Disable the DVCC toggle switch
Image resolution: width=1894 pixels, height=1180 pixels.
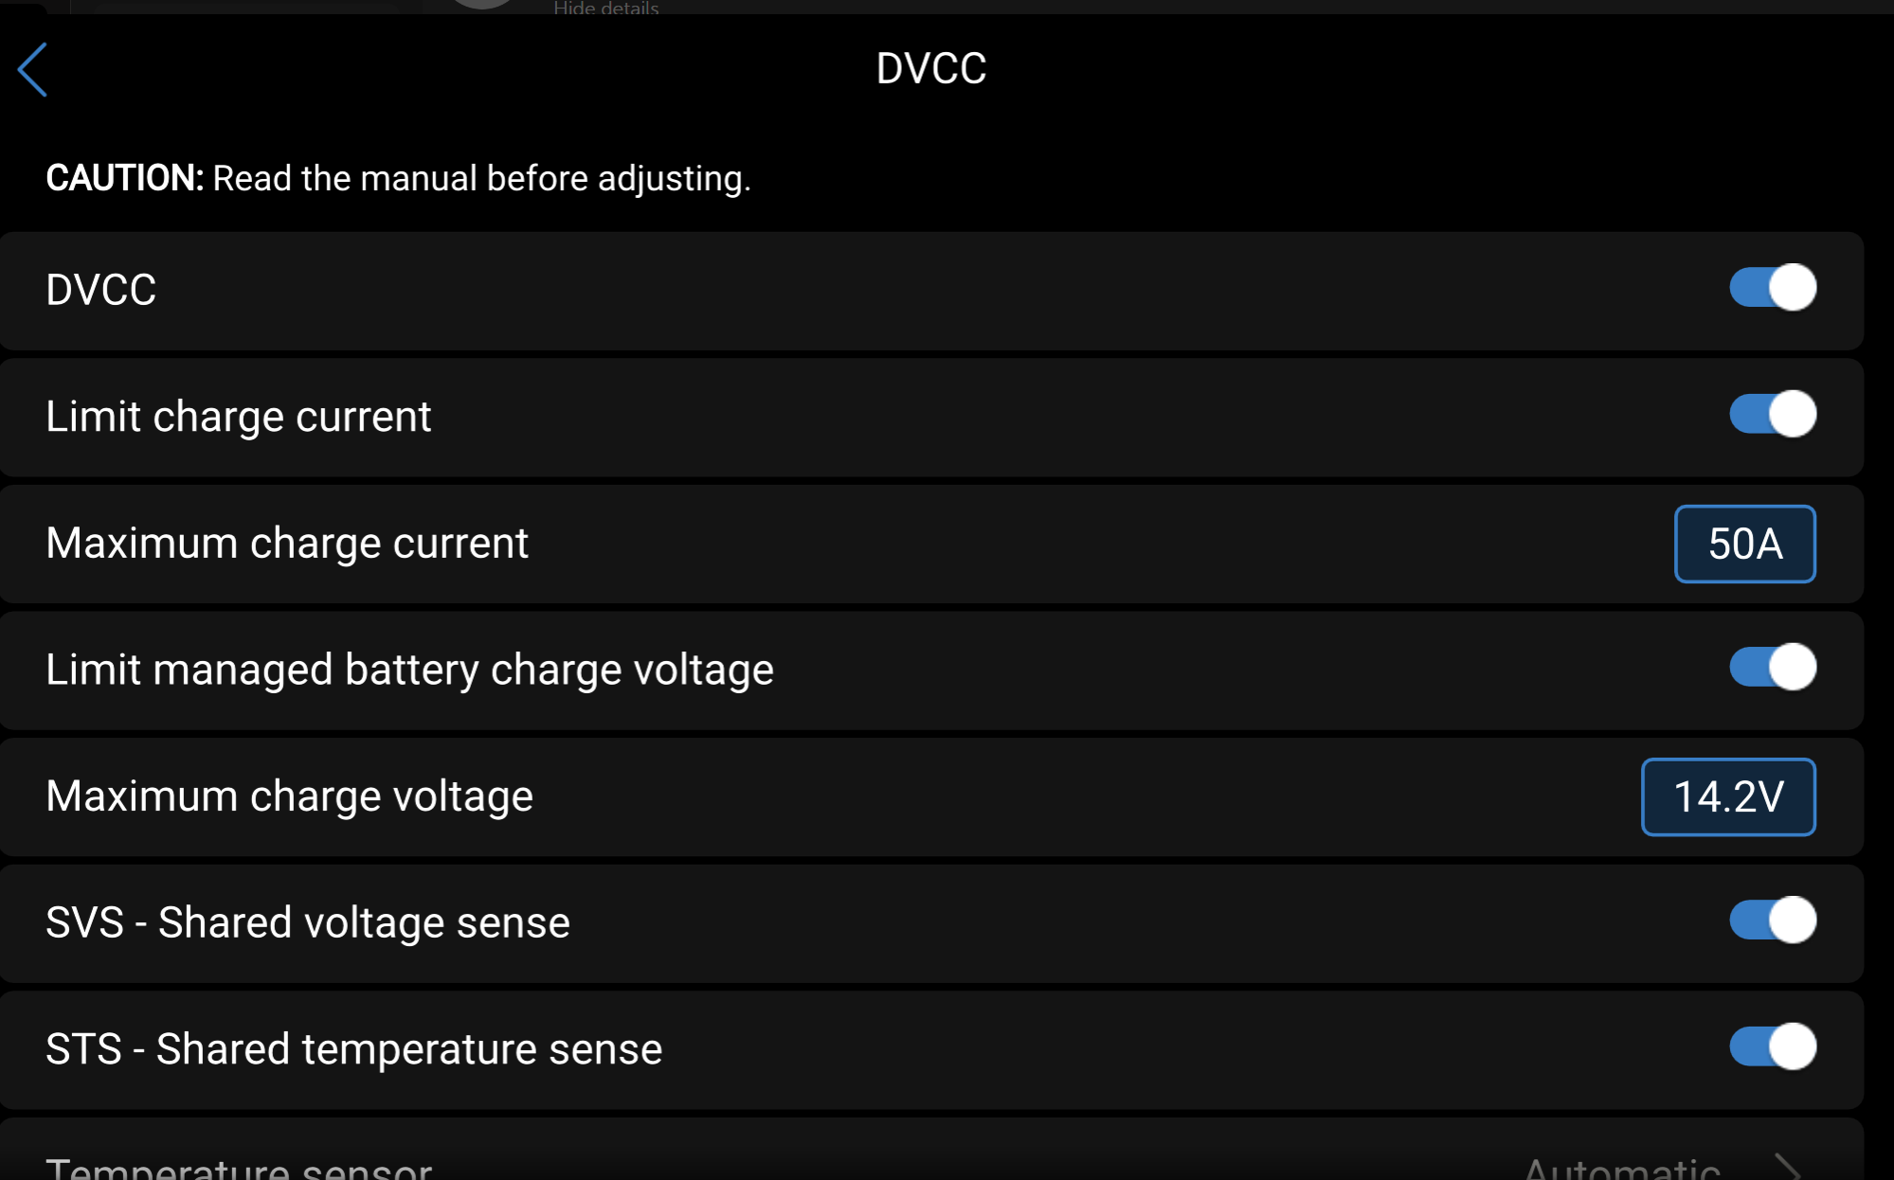(x=1772, y=288)
